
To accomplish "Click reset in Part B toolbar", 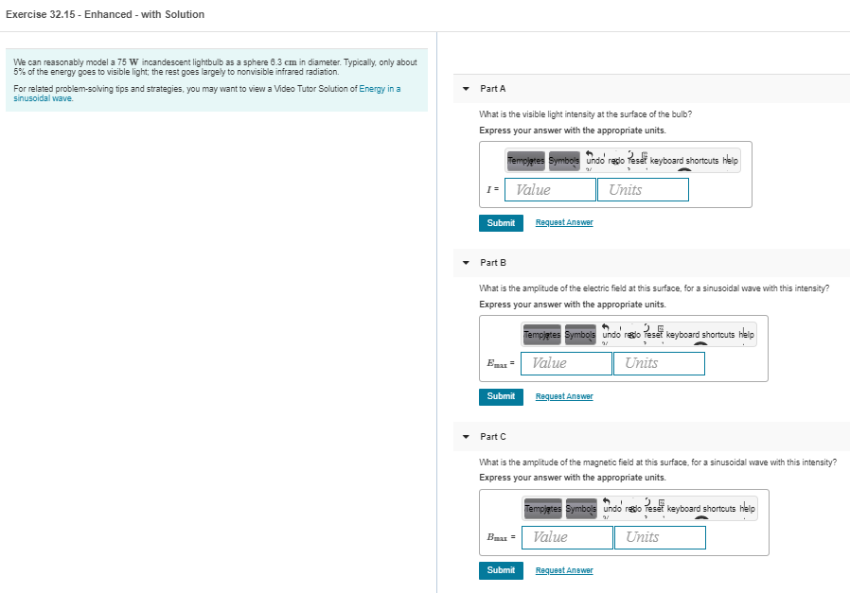I will point(653,335).
